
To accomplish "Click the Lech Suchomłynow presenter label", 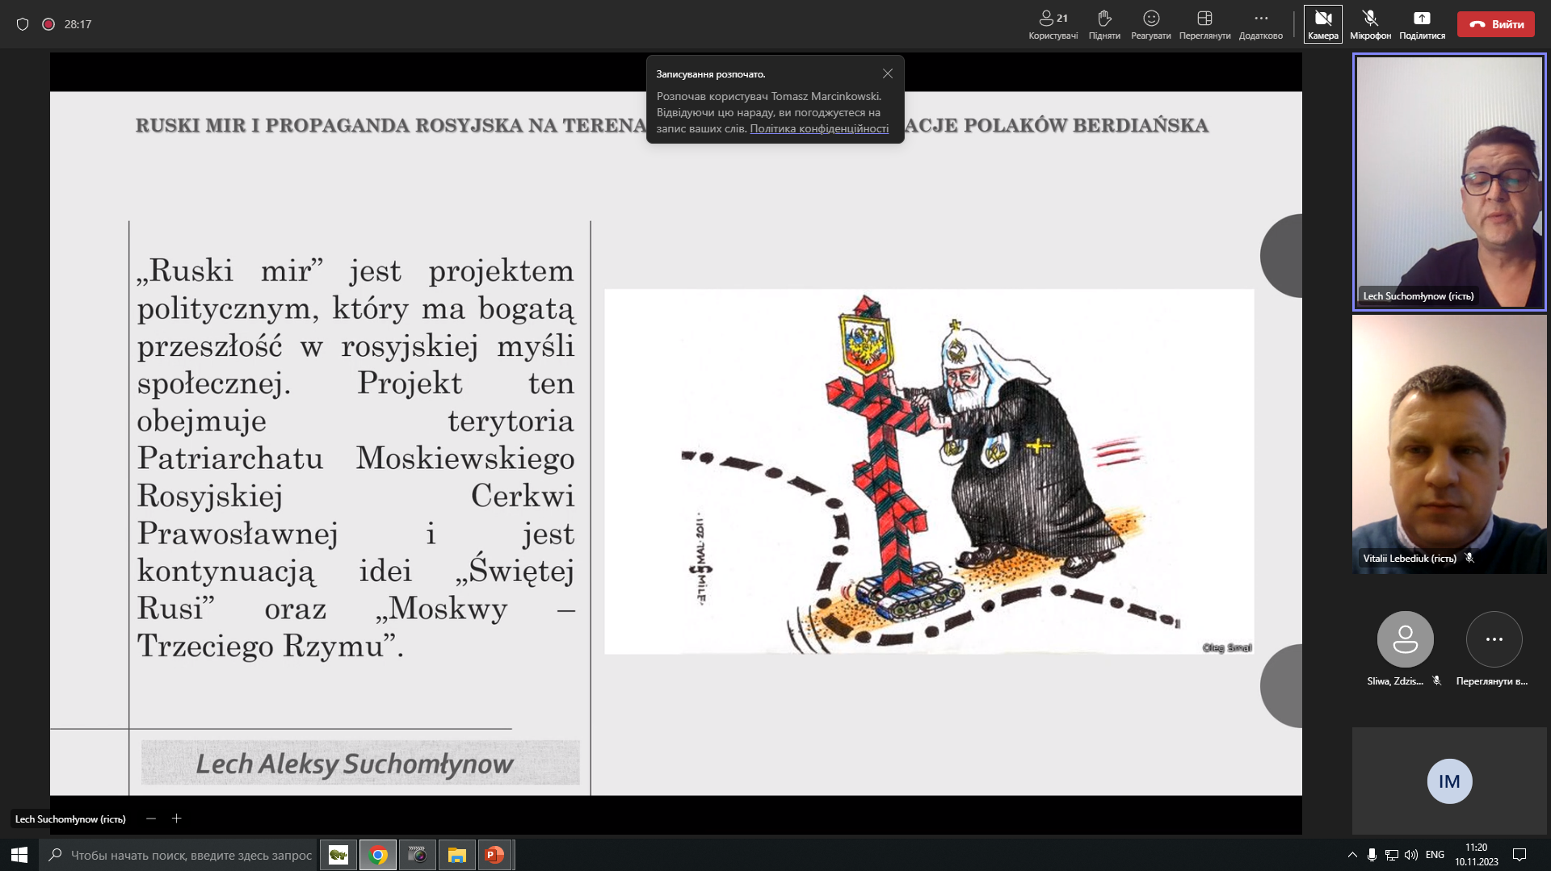I will (70, 819).
